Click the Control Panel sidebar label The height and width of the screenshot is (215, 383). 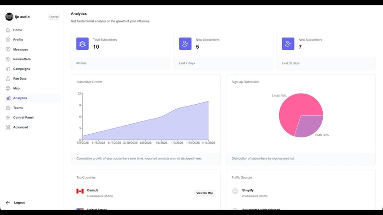(23, 118)
